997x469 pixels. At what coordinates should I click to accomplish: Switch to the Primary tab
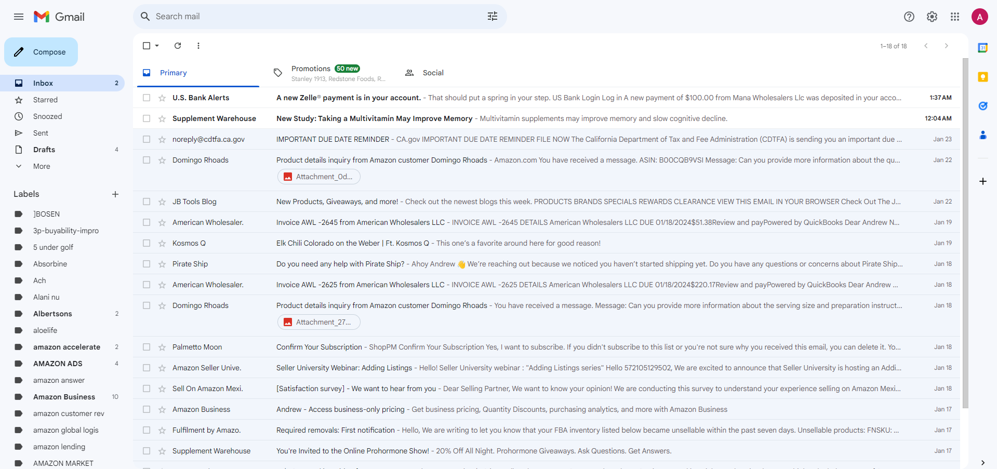(x=198, y=73)
